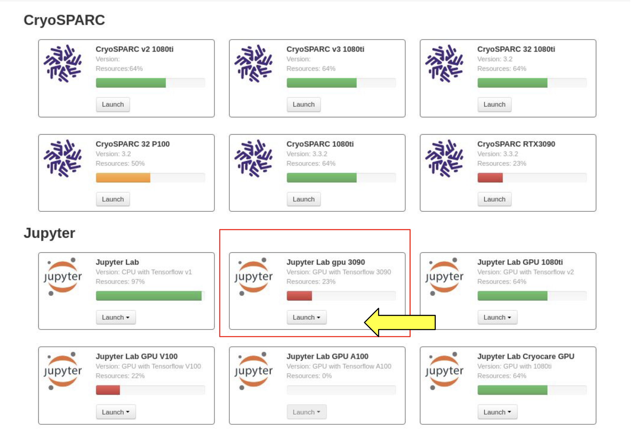
Task: Click the Jupyter Lab gpu 3090 logo
Action: (x=253, y=277)
